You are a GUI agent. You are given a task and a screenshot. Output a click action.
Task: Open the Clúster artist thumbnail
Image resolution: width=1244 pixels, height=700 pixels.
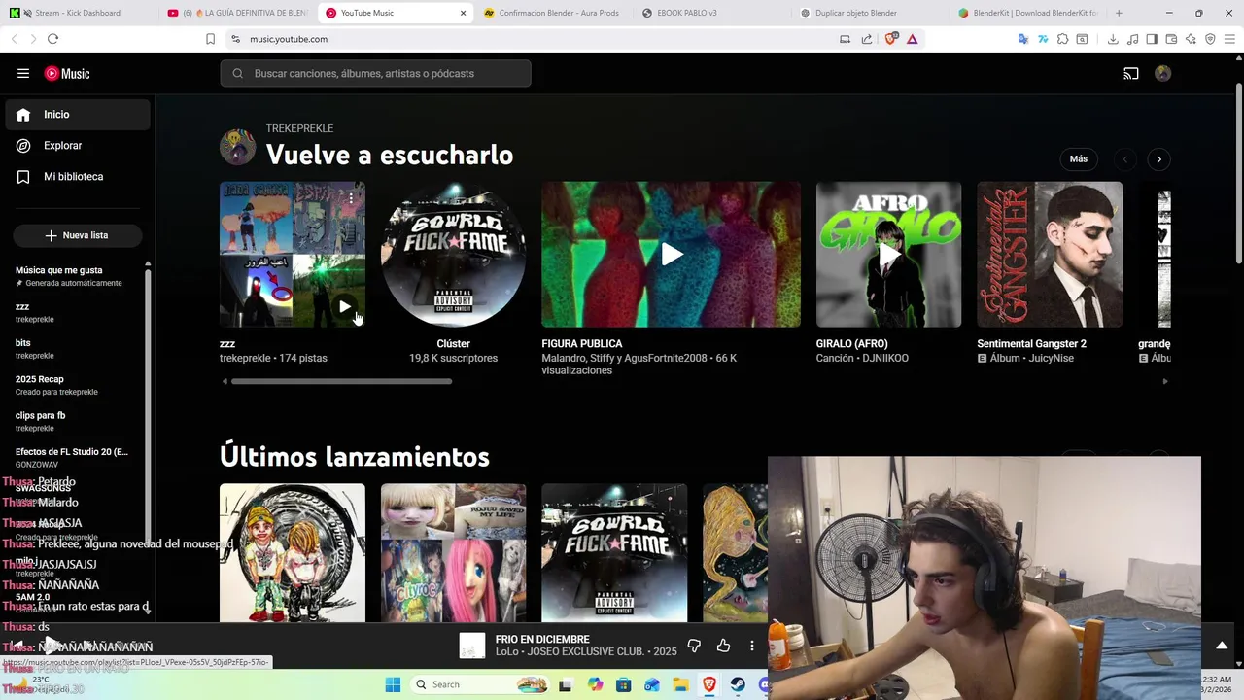(x=453, y=255)
